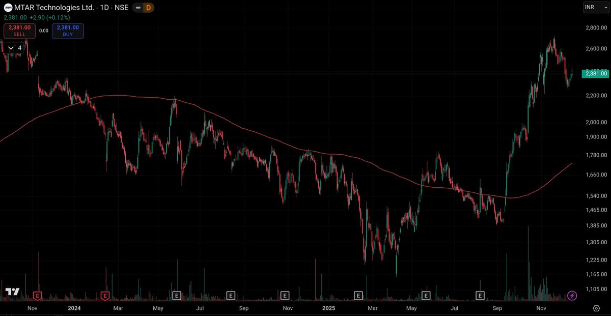Viewport: 611px width, 316px height.
Task: Click the 1,540.00 price axis label
Action: (x=596, y=196)
